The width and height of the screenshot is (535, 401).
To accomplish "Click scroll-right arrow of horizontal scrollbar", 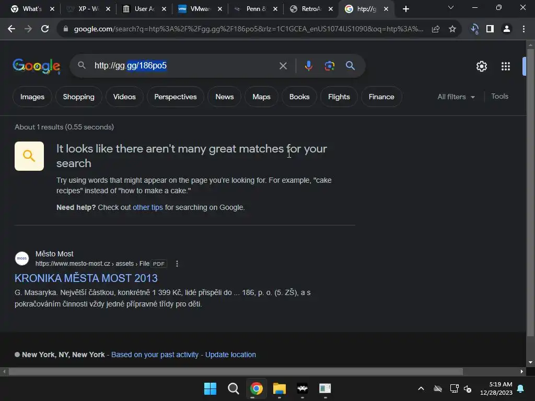I will pos(522,371).
